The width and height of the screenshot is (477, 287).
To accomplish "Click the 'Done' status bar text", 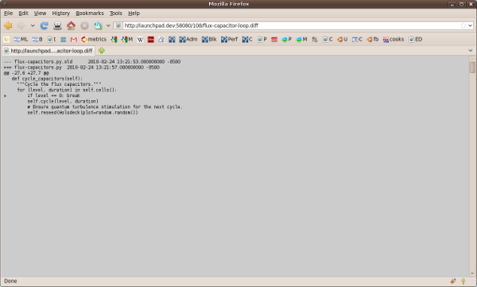I will click(10, 281).
